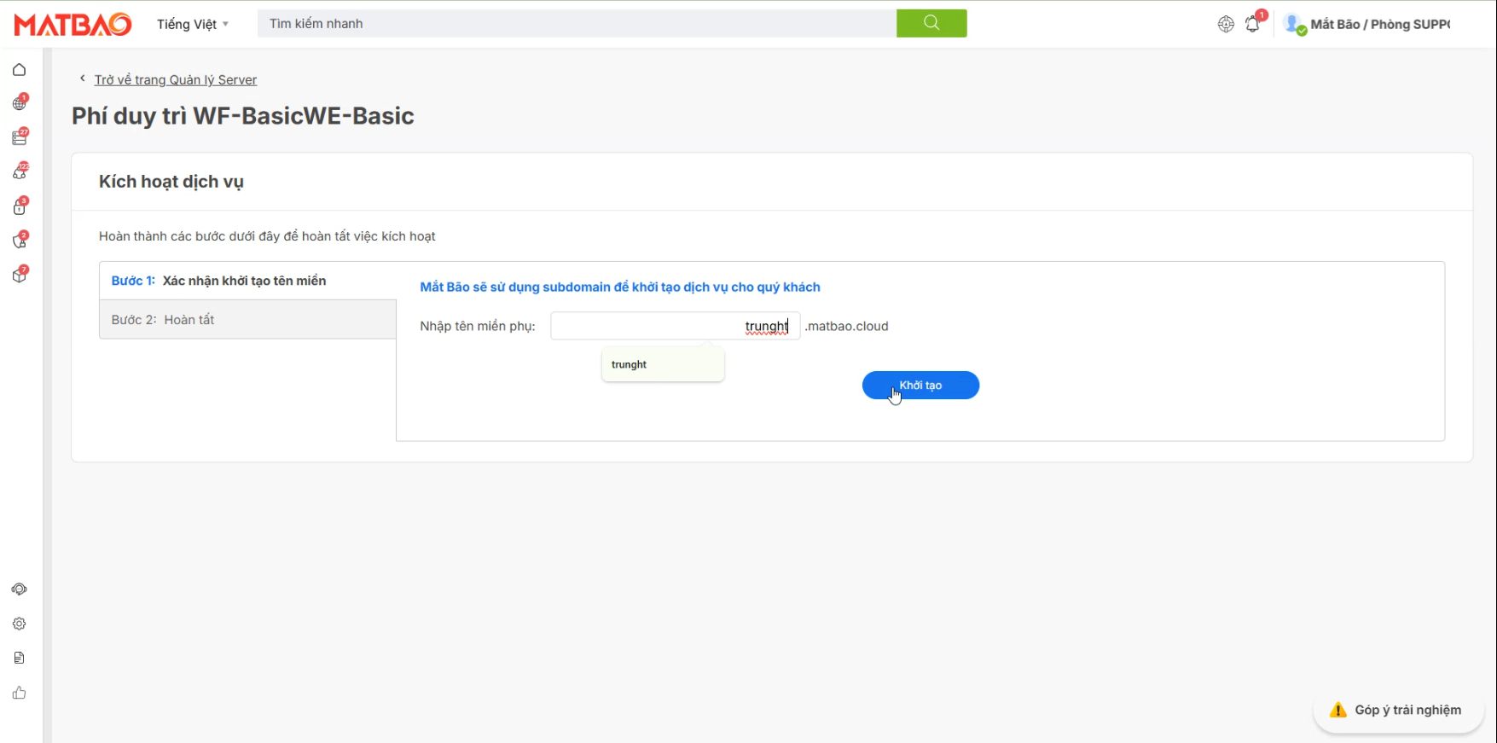Open the document icon in sidebar
This screenshot has height=743, width=1497.
(x=20, y=658)
